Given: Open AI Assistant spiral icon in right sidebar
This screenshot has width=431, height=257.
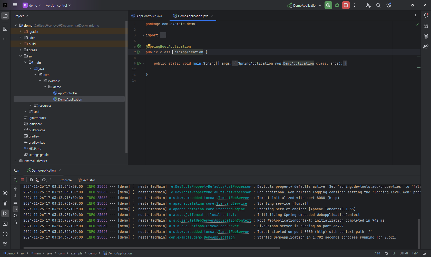Looking at the screenshot, I should pos(426,26).
